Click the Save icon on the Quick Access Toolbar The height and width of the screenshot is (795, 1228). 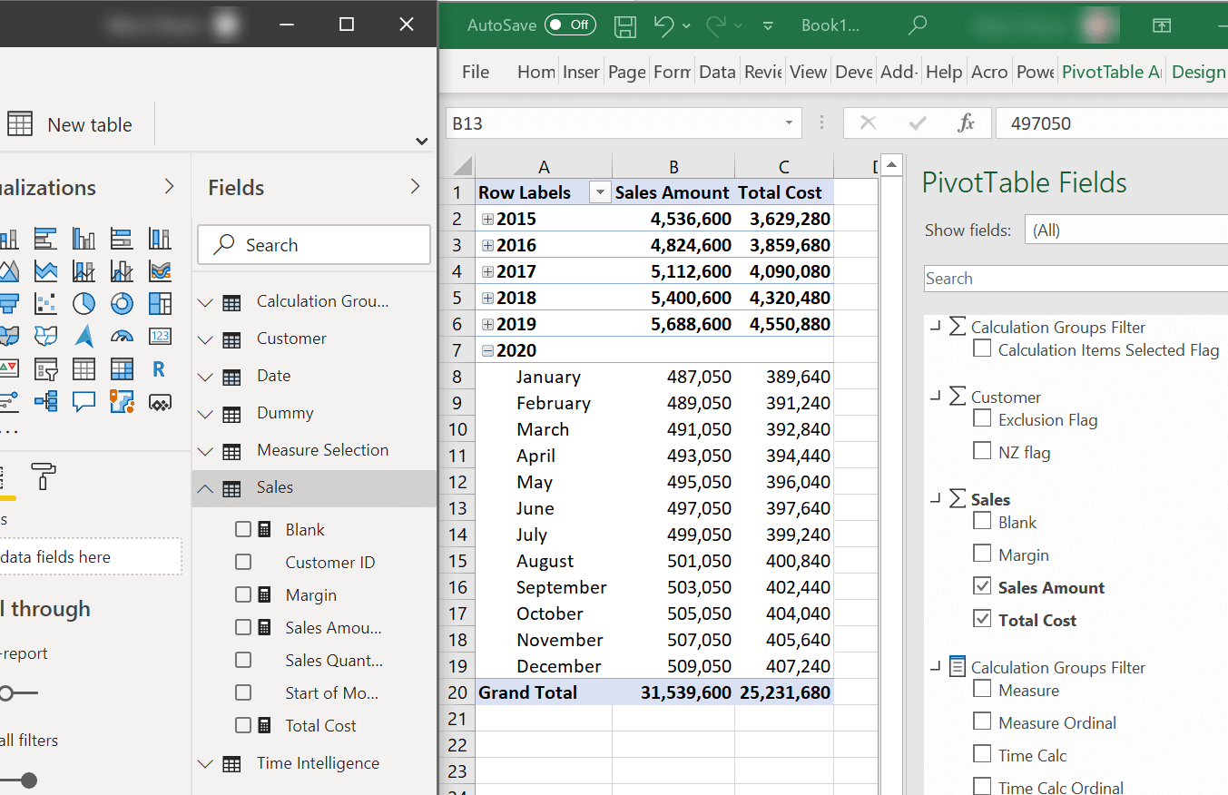[x=624, y=25]
